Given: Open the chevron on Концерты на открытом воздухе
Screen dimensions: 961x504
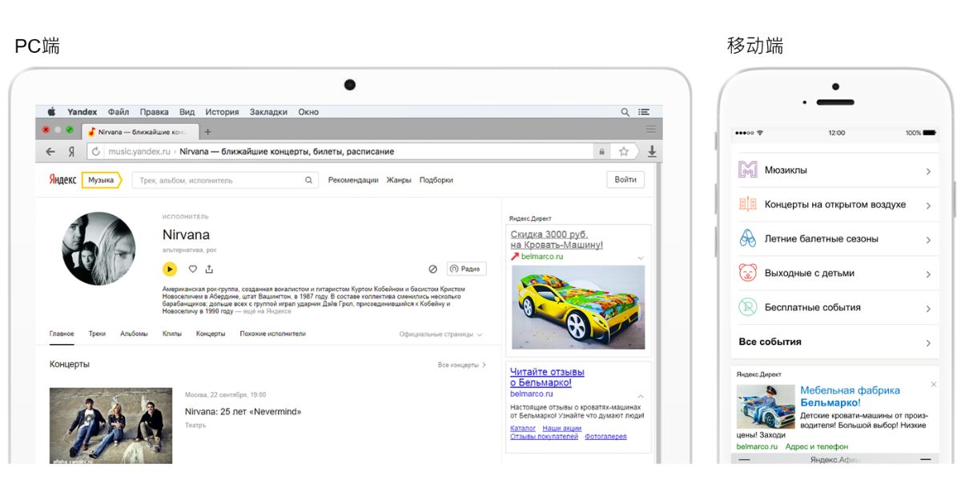Looking at the screenshot, I should tap(928, 206).
